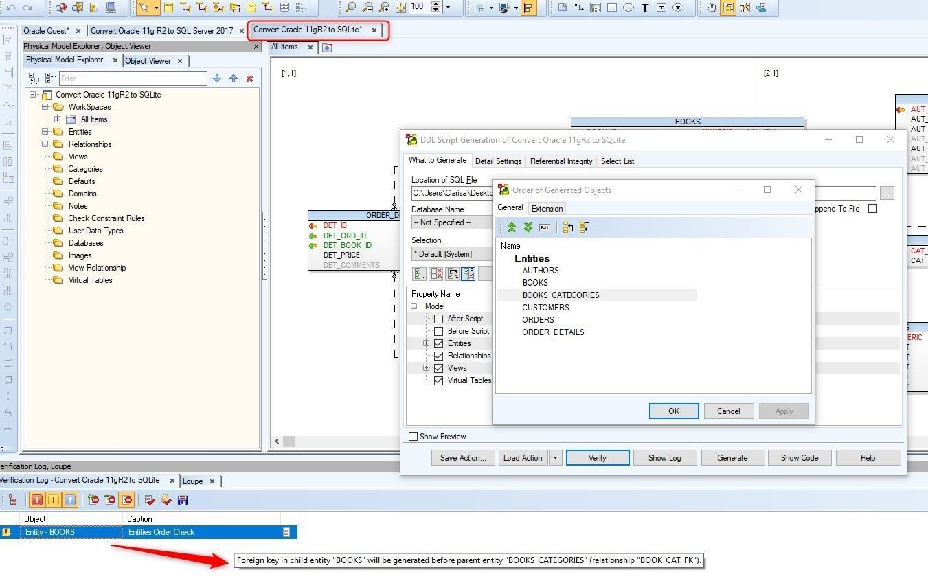928x583 pixels.
Task: Collapse the WorkSpaces folder node
Action: tap(45, 107)
